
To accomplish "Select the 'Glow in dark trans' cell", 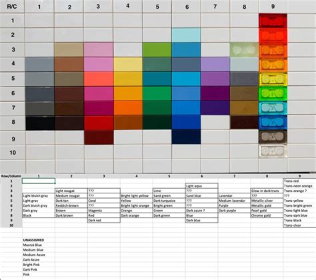I will pyautogui.click(x=267, y=191).
